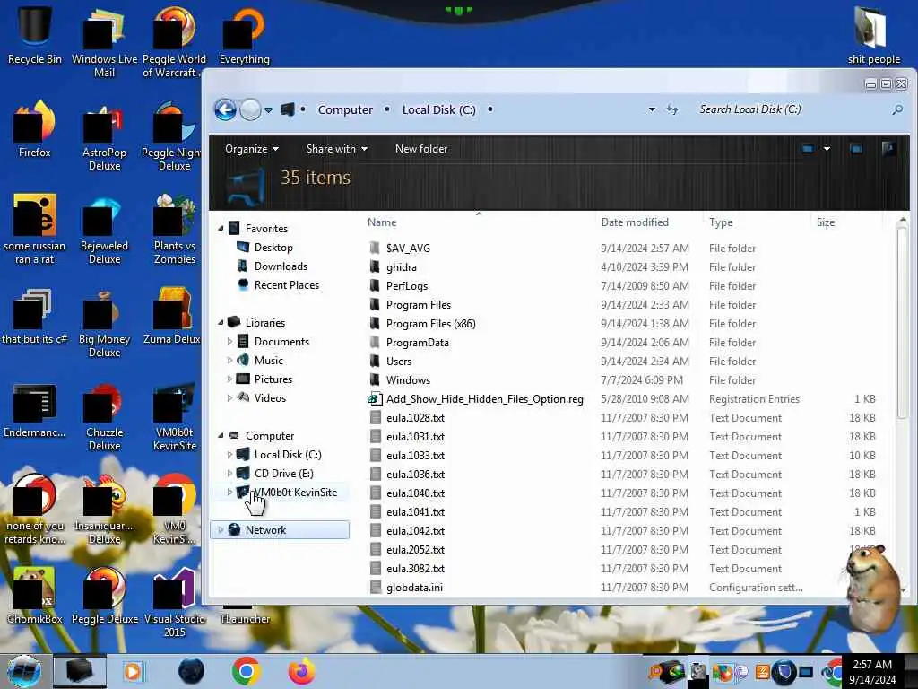Open the recent locations dropdown arrow
Image resolution: width=918 pixels, height=689 pixels.
[268, 109]
